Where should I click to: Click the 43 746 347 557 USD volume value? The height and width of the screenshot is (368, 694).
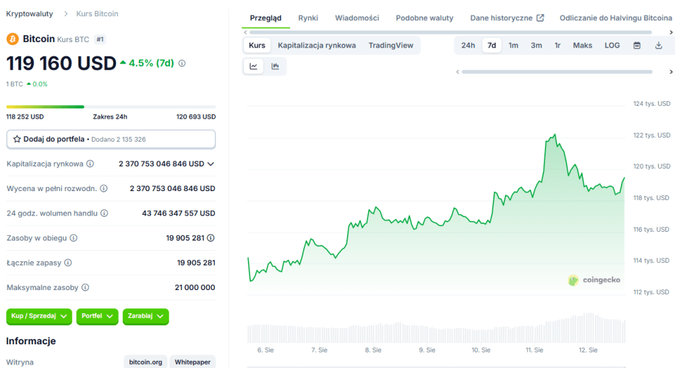[178, 213]
